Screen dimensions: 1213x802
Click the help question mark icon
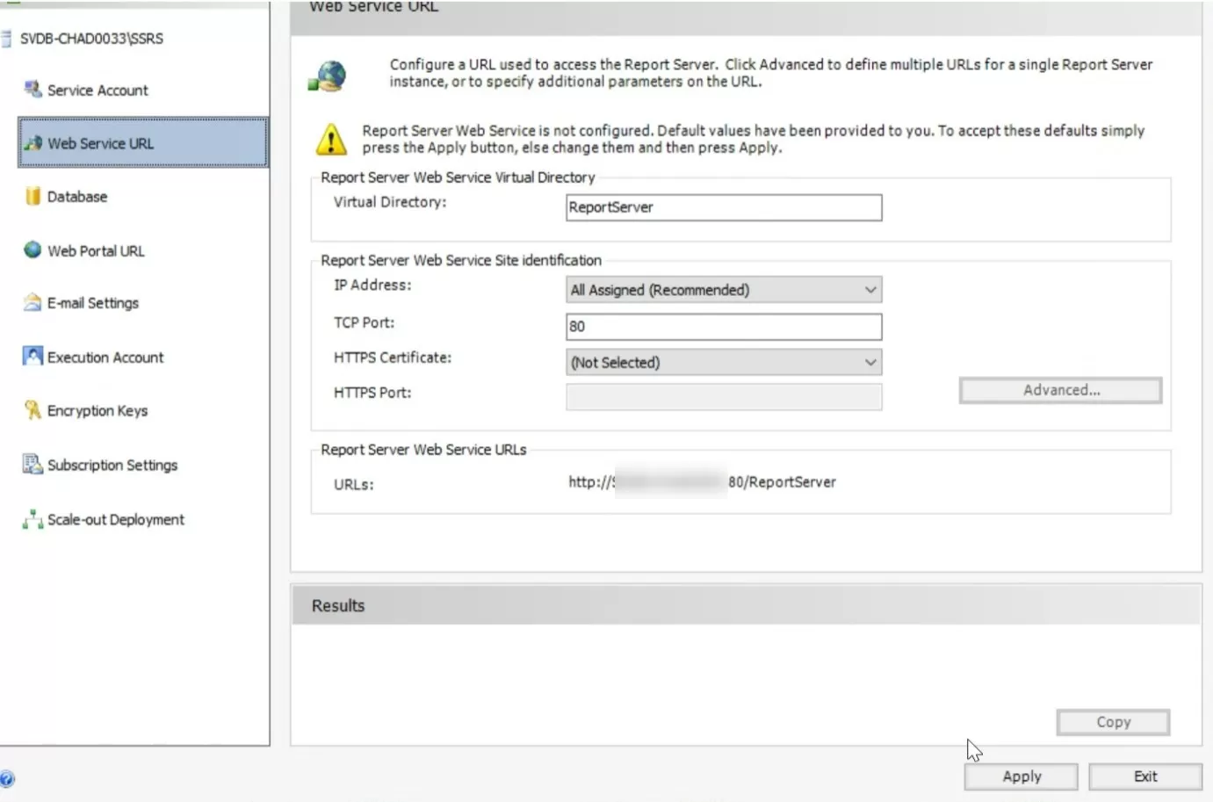coord(7,778)
